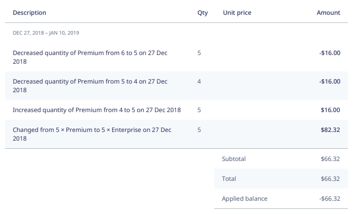Click the Total value $66.32
The height and width of the screenshot is (214, 353).
tap(330, 179)
